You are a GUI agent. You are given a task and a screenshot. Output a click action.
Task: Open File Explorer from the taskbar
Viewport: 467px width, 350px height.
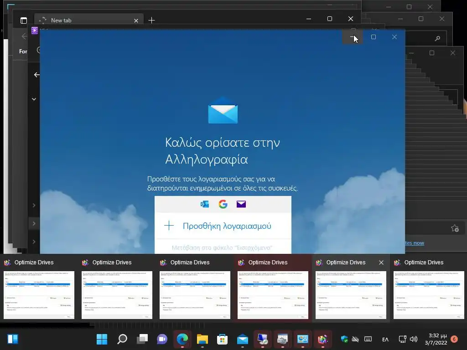pyautogui.click(x=202, y=339)
